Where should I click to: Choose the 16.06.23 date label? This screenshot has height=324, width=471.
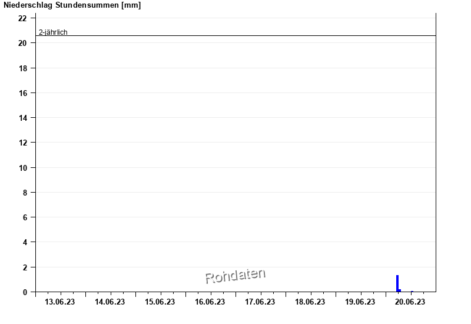(x=210, y=302)
